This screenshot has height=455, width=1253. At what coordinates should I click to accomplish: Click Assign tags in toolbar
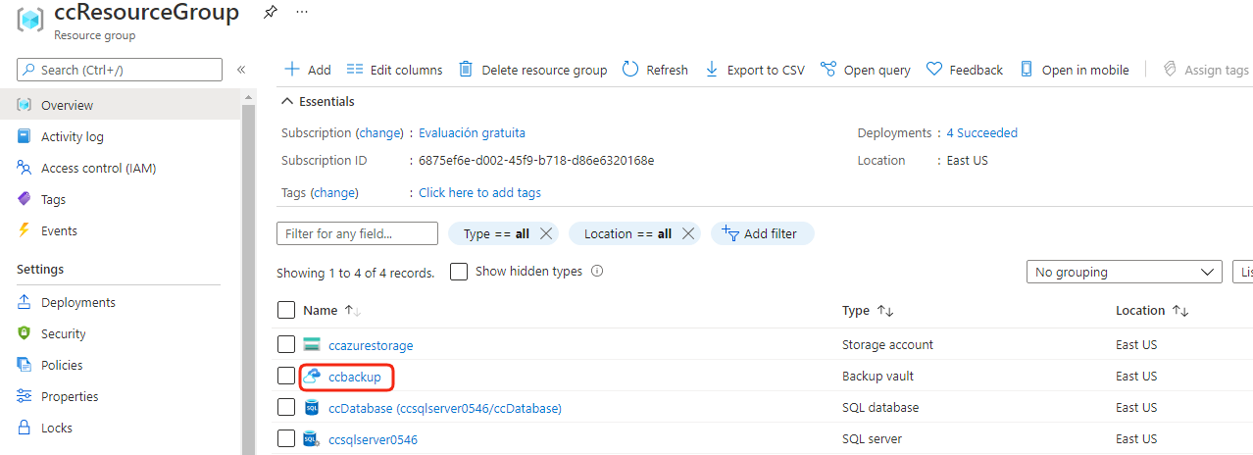pyautogui.click(x=1205, y=70)
